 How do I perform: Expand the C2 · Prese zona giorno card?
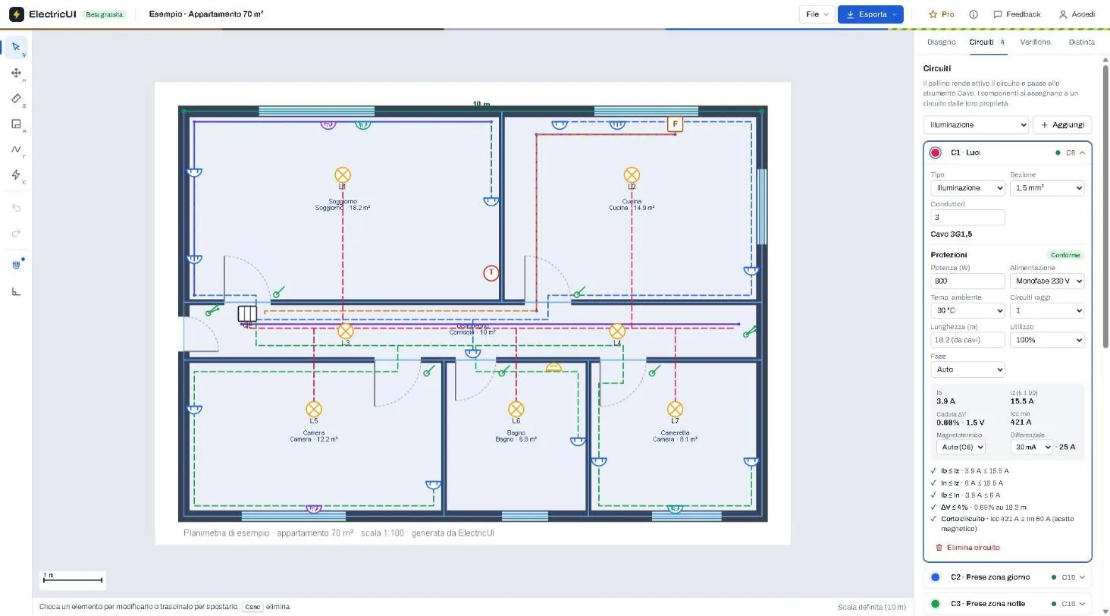(1082, 577)
